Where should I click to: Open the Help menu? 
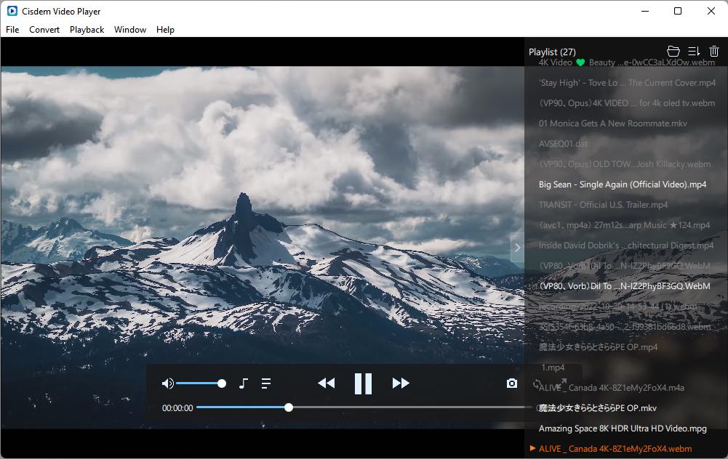[x=165, y=30]
